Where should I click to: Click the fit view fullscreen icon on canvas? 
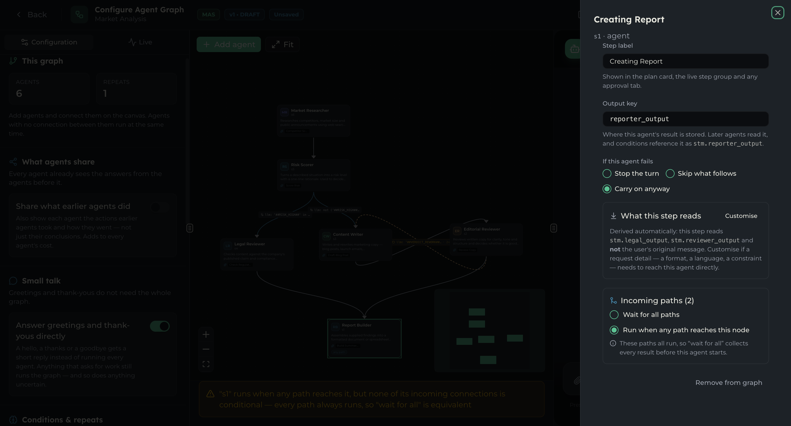pyautogui.click(x=206, y=364)
